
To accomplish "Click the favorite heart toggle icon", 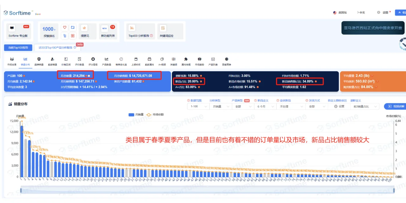I will click(x=65, y=28).
